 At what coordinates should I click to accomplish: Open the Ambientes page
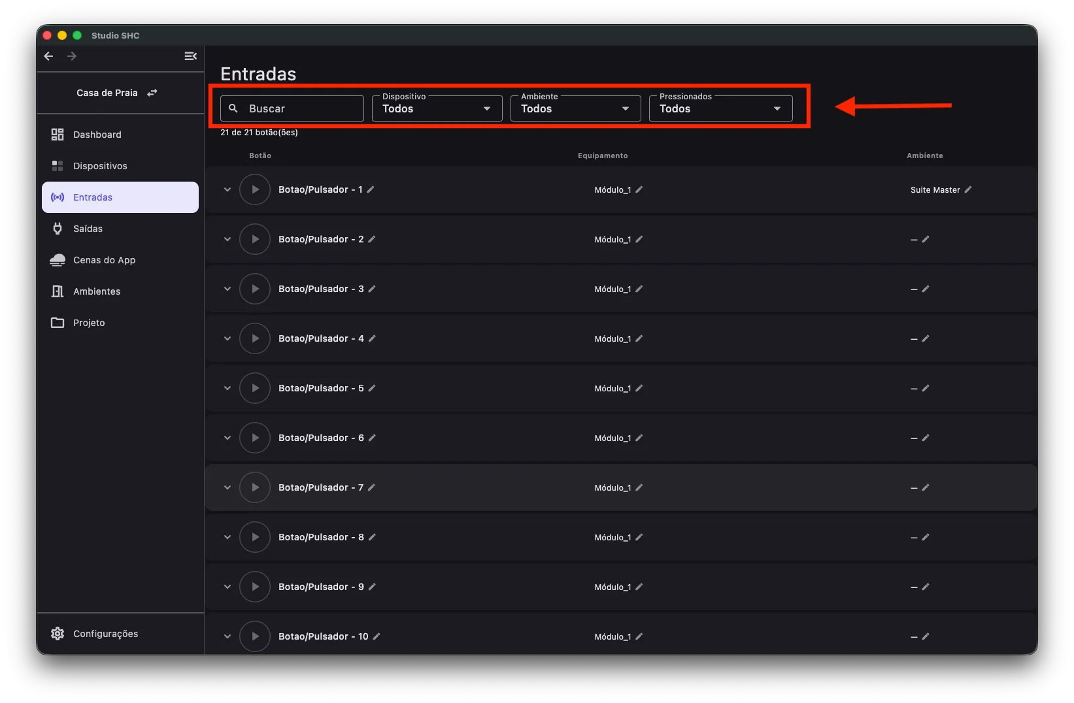pyautogui.click(x=120, y=291)
